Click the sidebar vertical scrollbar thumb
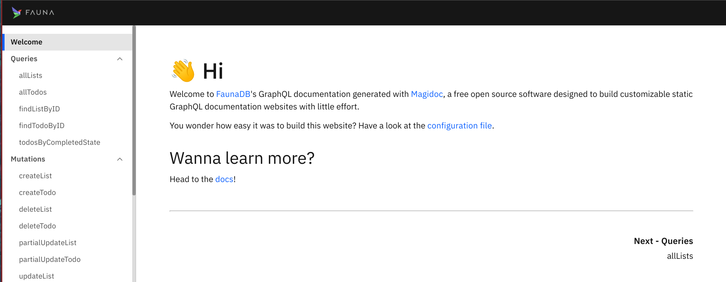 tap(134, 110)
